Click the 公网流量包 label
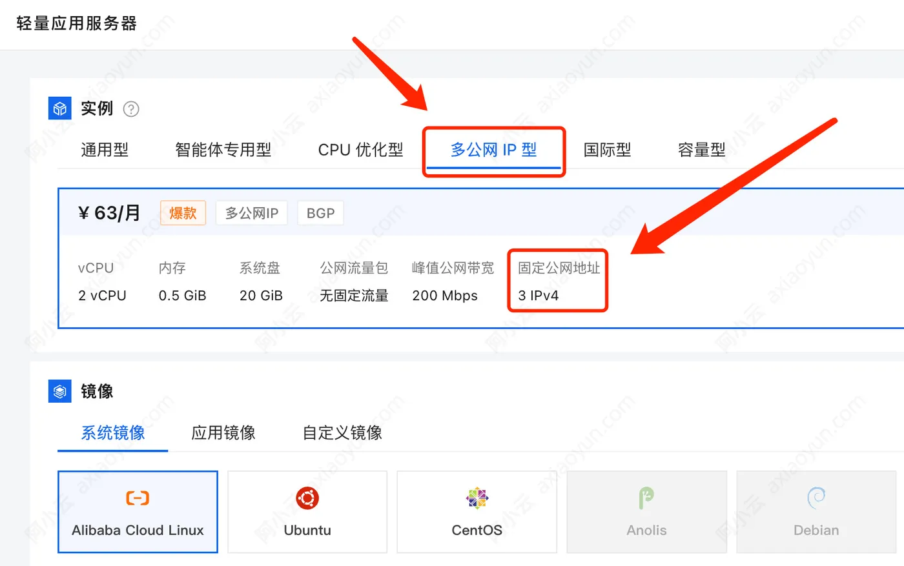Screen dimensions: 904x566 pyautogui.click(x=354, y=268)
